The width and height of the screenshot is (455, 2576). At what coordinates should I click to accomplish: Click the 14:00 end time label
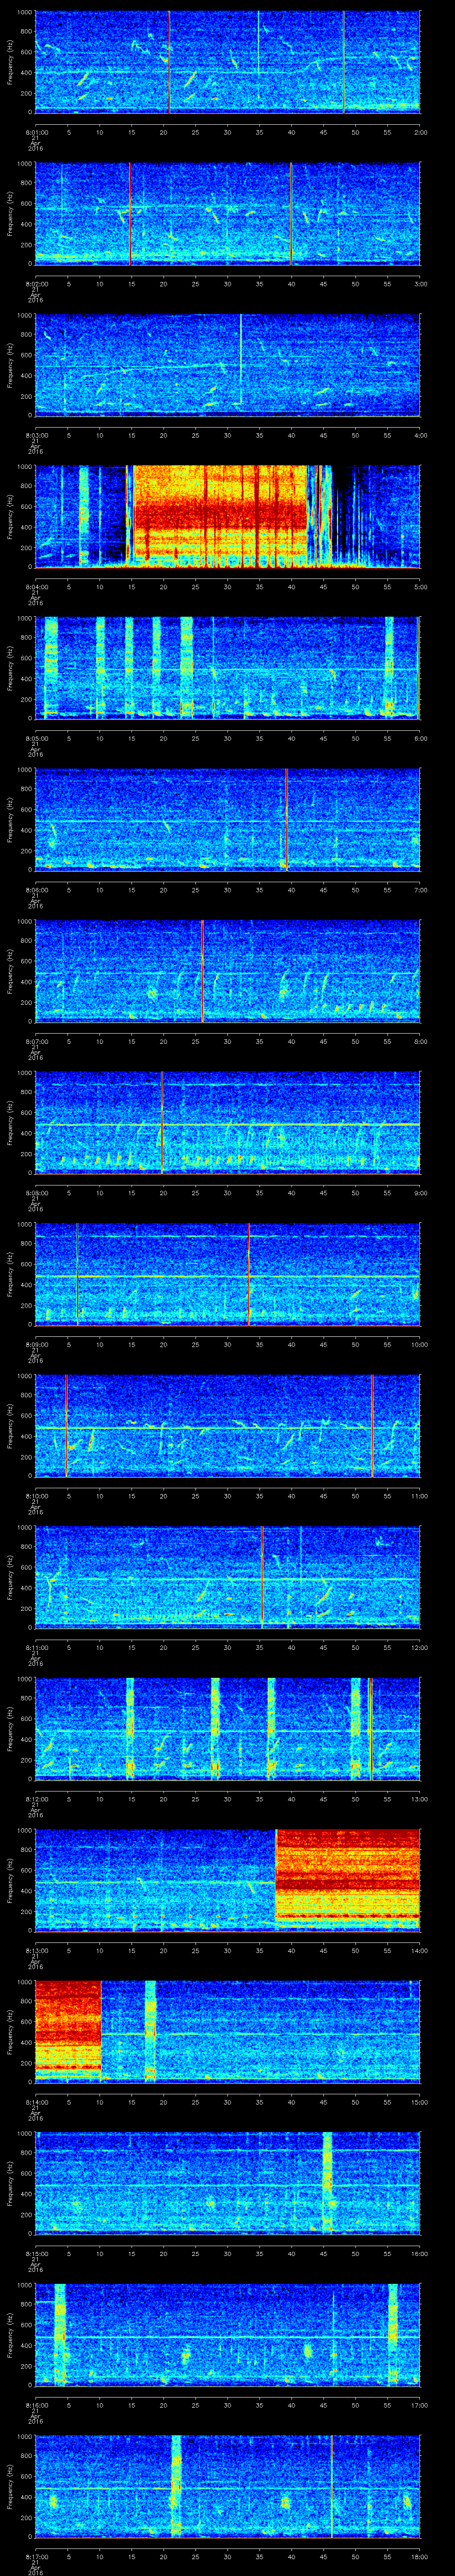point(419,1951)
